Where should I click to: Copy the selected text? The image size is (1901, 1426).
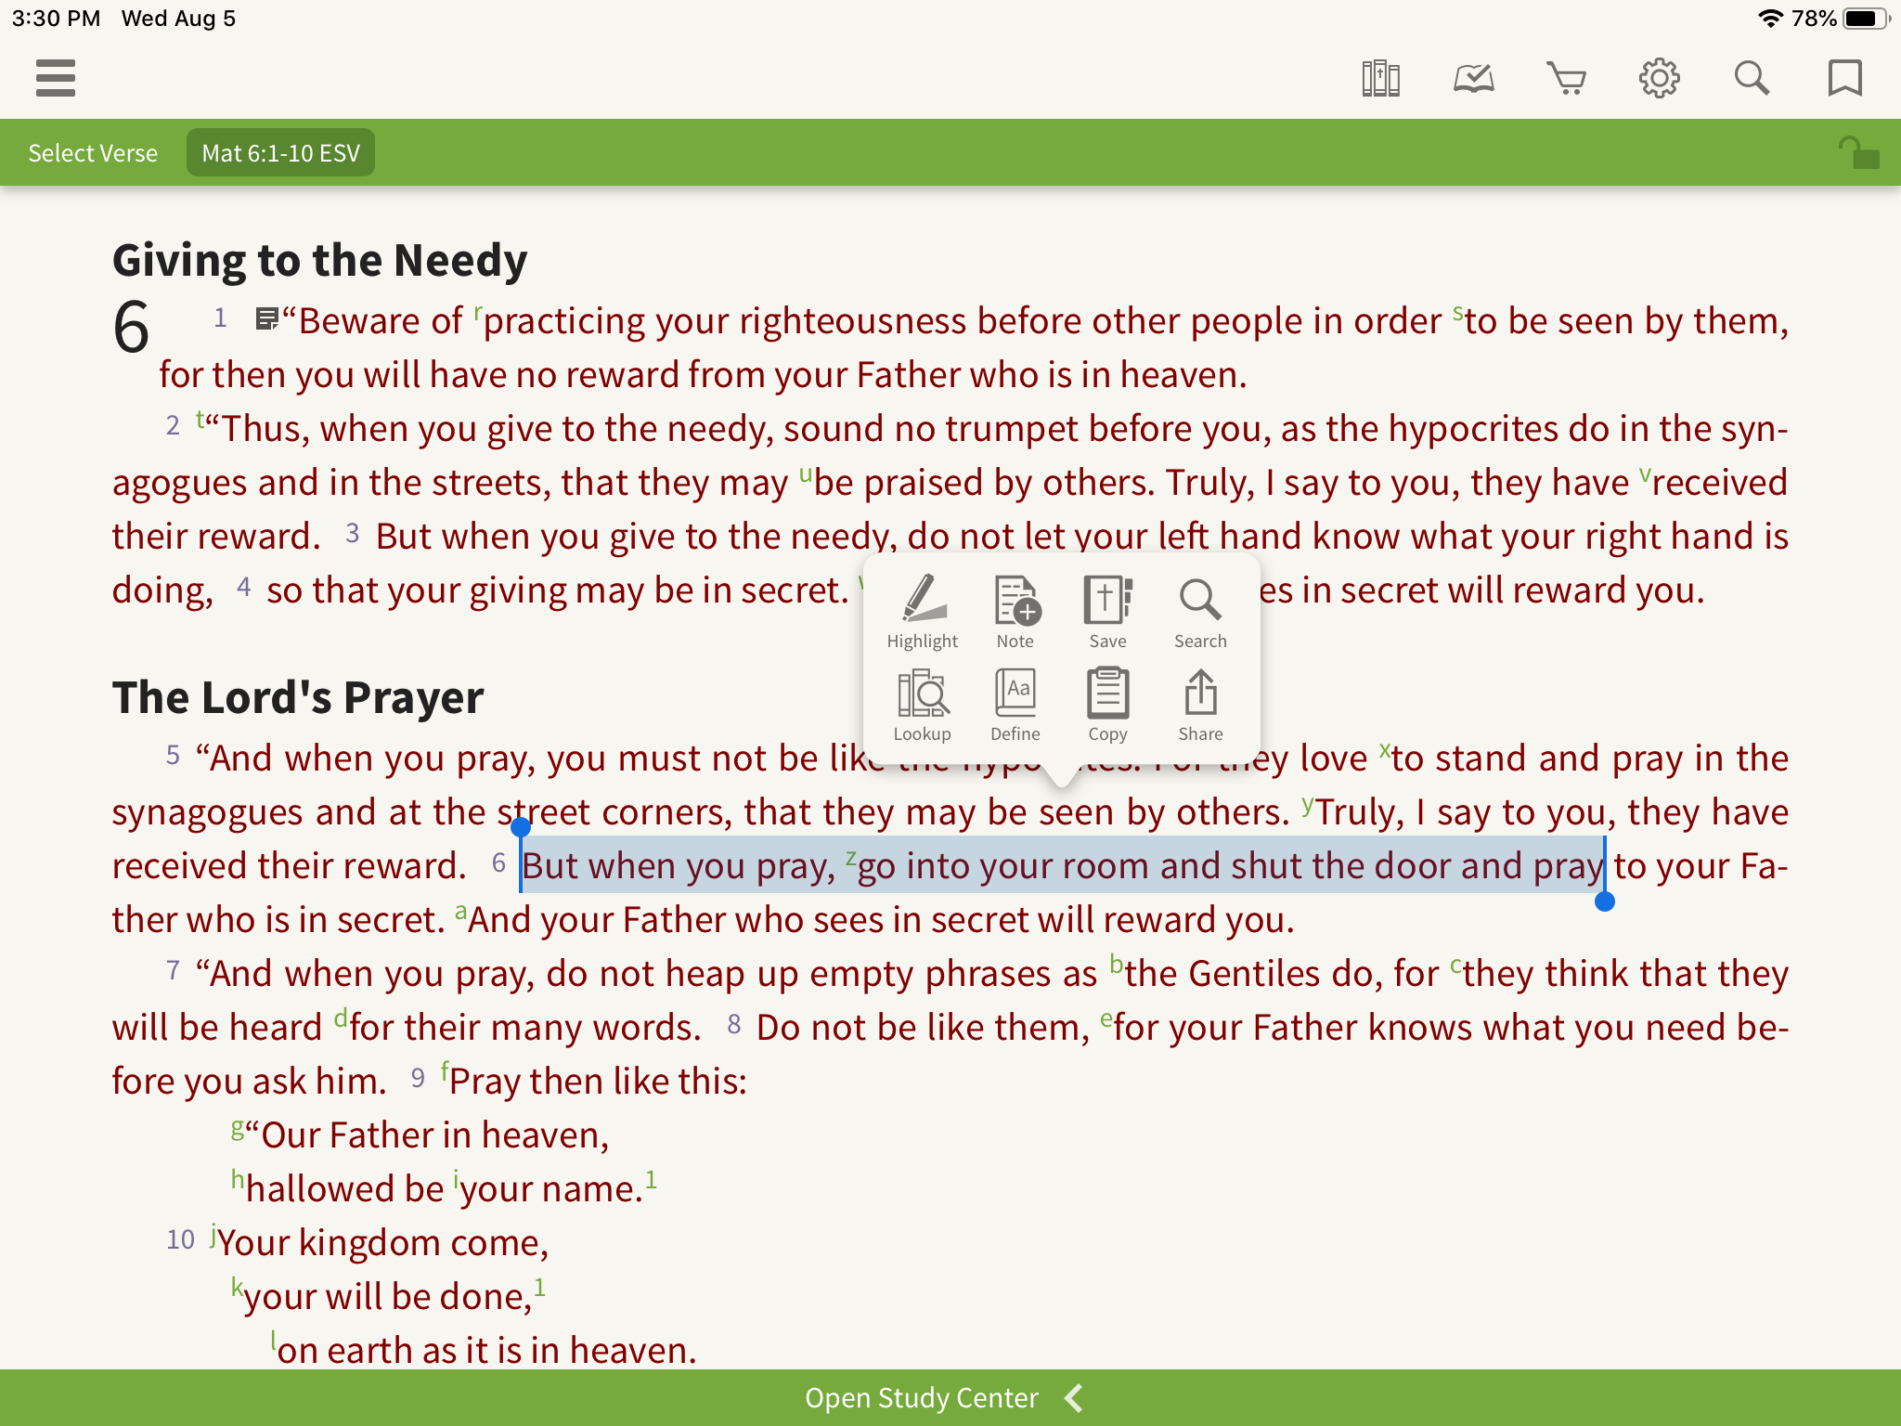(x=1107, y=705)
